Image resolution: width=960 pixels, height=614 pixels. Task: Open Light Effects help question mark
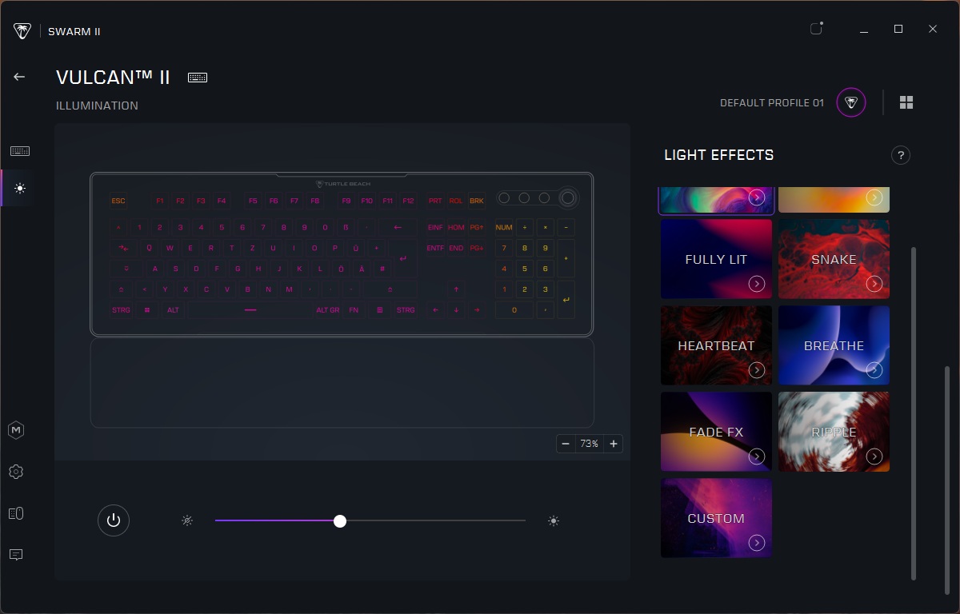click(x=901, y=155)
